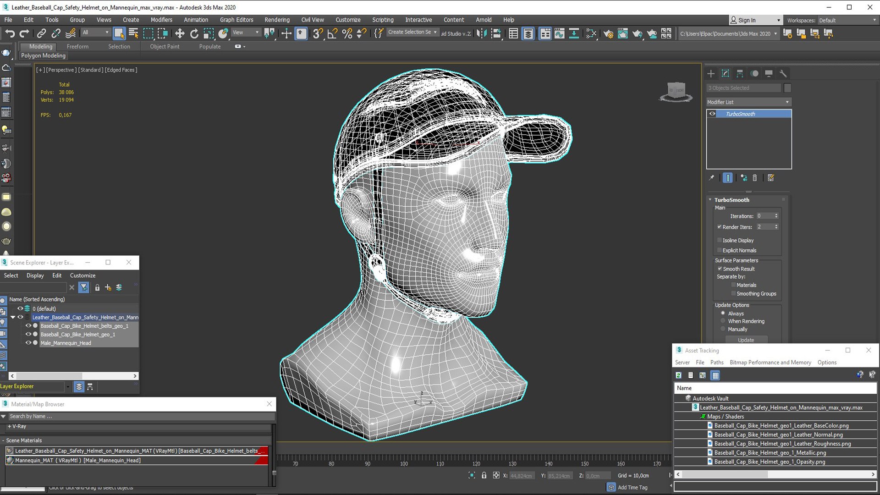Open the Modifiers menu
This screenshot has height=495, width=880.
click(161, 20)
